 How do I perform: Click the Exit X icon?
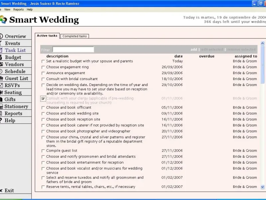(1, 190)
